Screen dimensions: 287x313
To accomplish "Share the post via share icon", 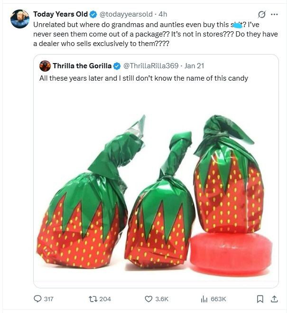I will pyautogui.click(x=274, y=299).
